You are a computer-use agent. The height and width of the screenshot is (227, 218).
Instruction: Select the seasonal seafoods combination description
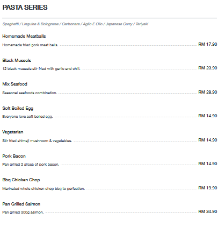[30, 93]
